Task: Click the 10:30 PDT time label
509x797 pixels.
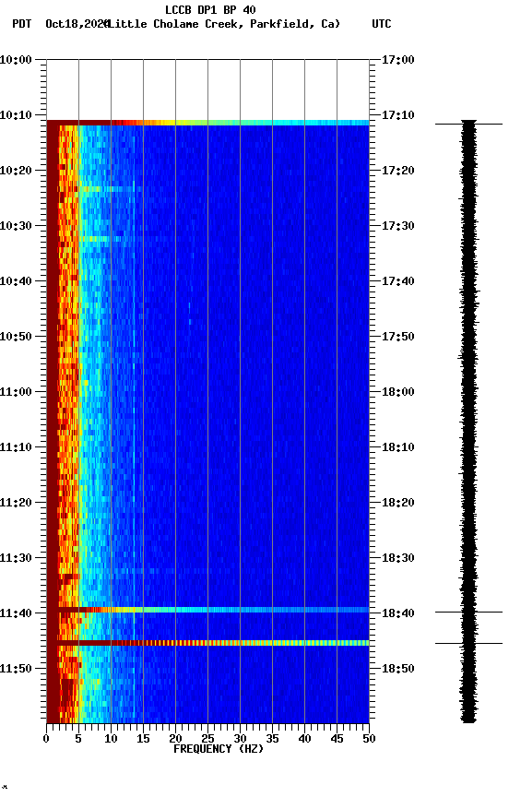Action: 16,226
